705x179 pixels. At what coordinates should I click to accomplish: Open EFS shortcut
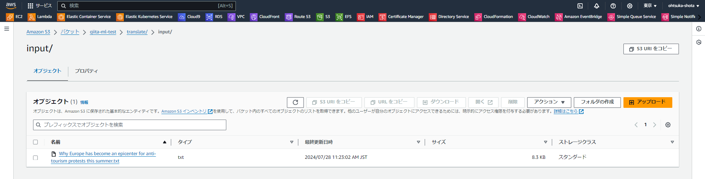pyautogui.click(x=344, y=17)
